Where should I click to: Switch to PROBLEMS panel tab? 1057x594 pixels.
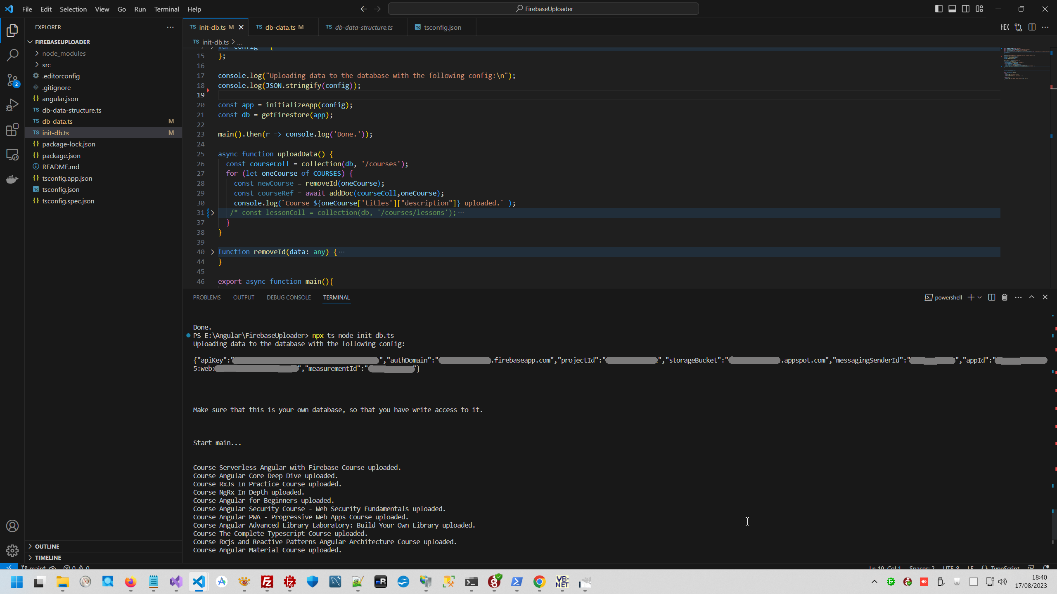(x=206, y=297)
